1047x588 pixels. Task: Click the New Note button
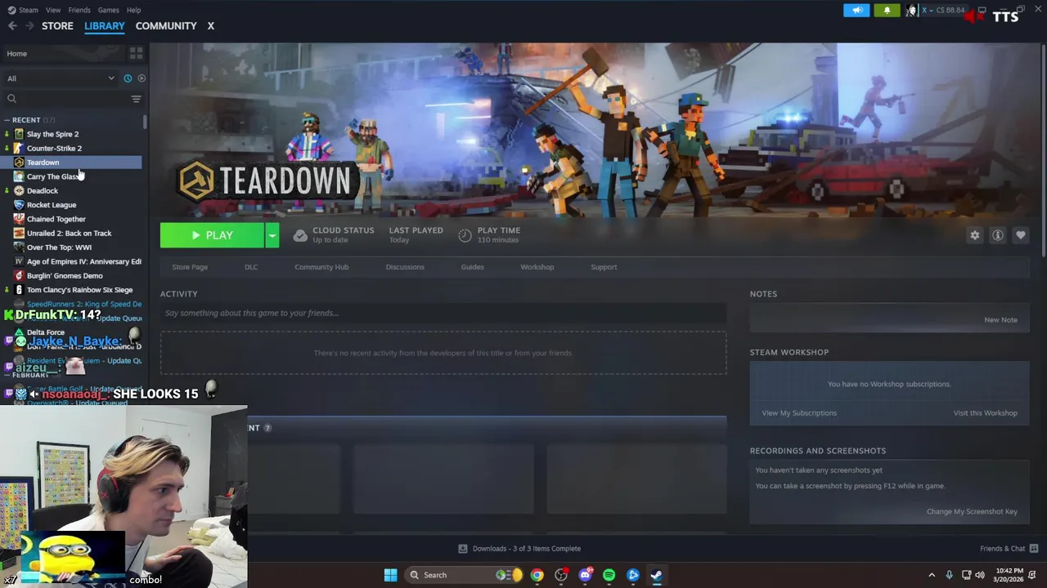click(1000, 320)
